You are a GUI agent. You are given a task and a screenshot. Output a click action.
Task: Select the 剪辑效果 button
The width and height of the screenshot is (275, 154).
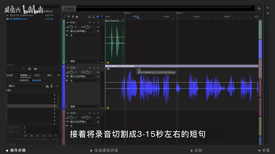(x=24, y=81)
